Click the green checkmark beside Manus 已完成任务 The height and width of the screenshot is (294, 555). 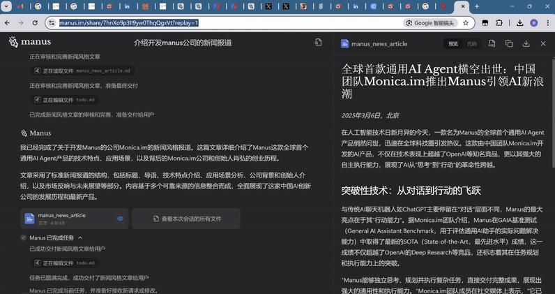24,237
